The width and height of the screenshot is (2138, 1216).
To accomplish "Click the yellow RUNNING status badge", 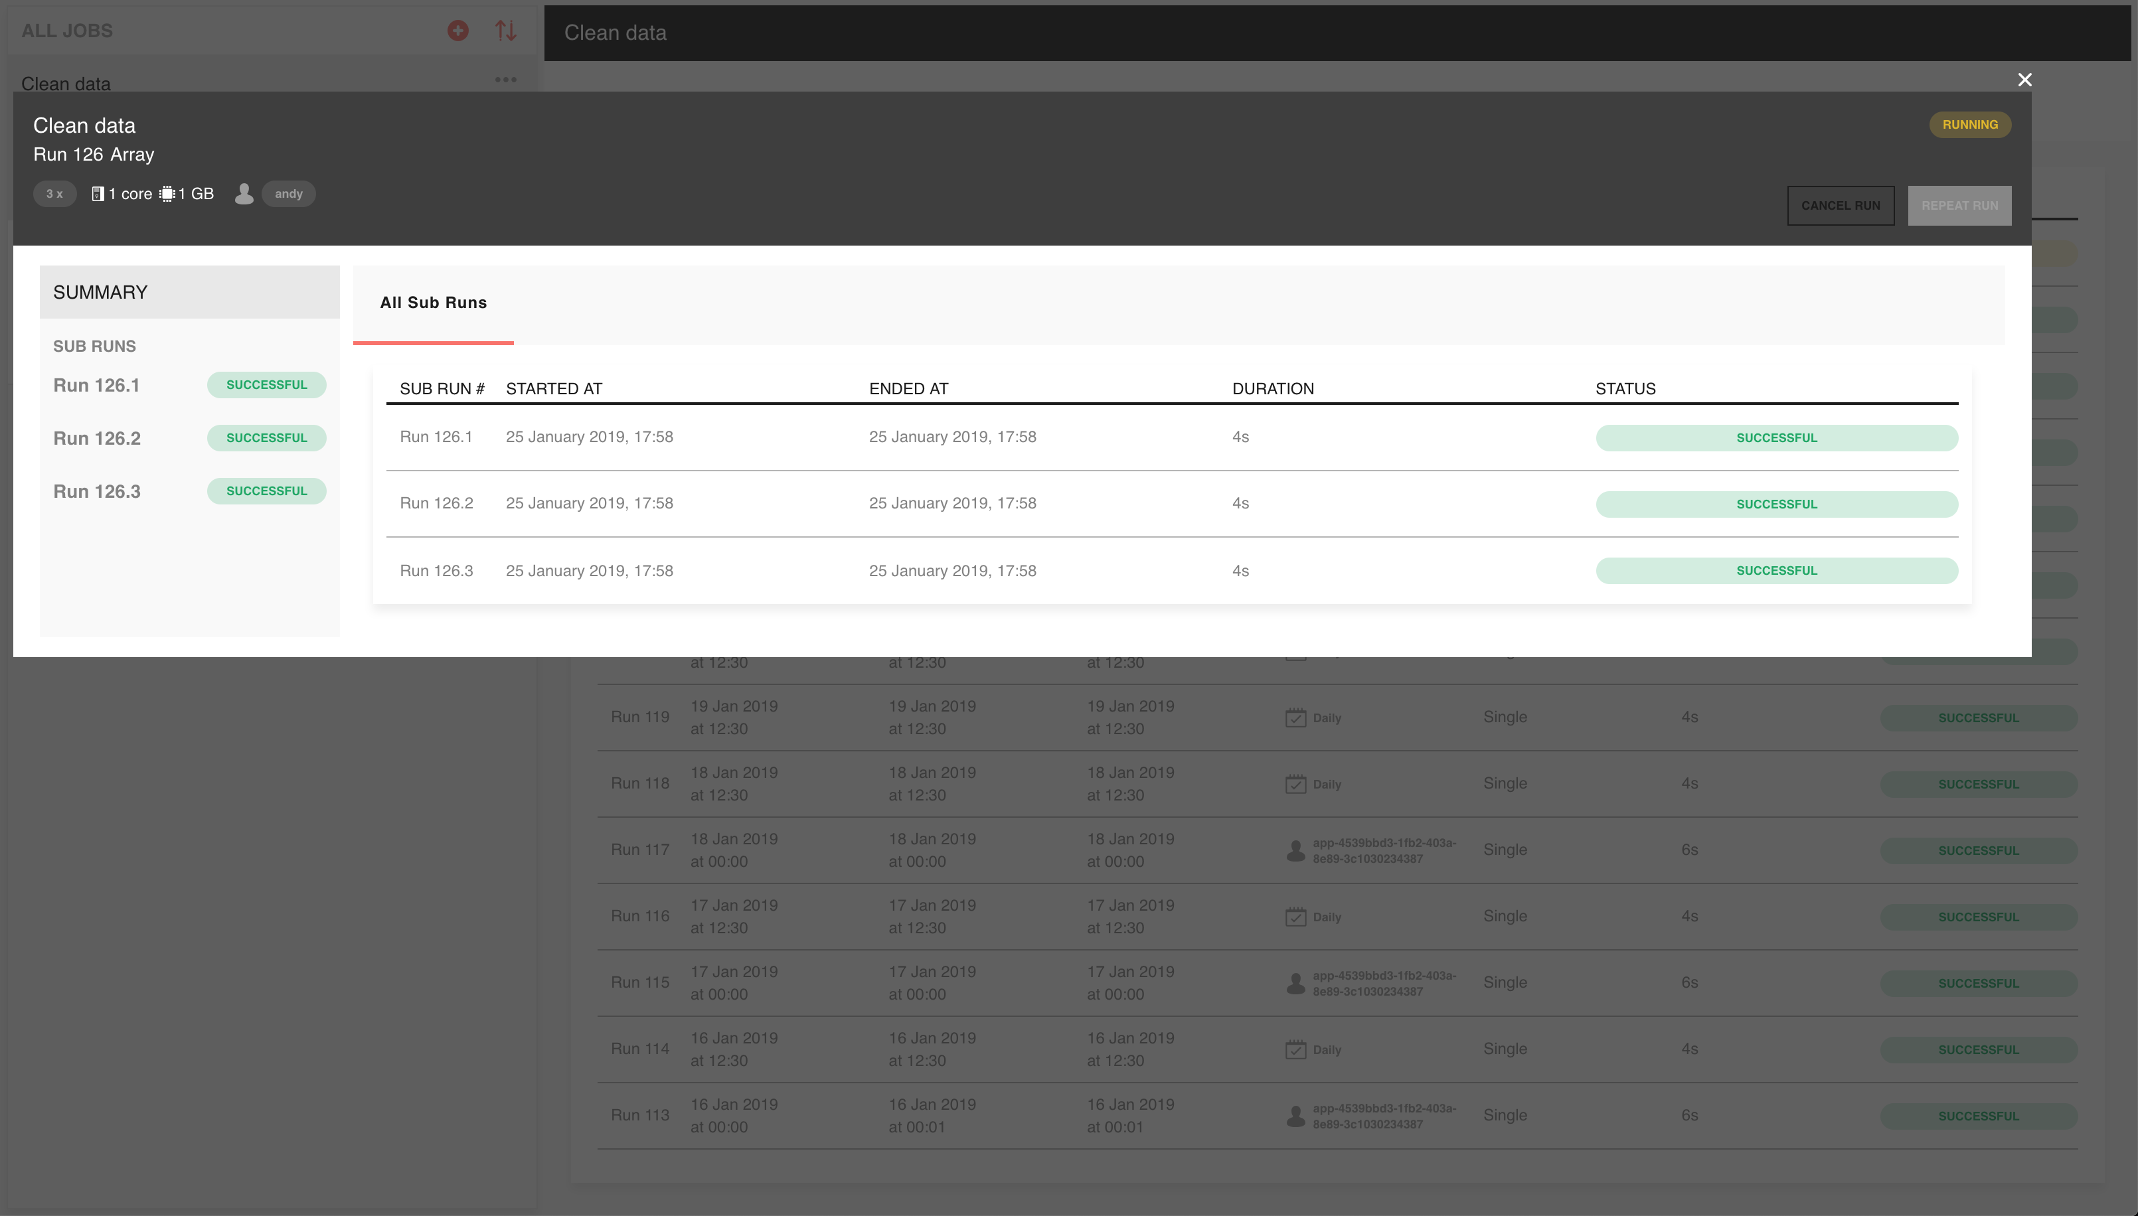I will 1969,124.
